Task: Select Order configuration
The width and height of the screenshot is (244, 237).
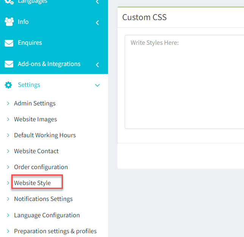Action: (x=41, y=167)
